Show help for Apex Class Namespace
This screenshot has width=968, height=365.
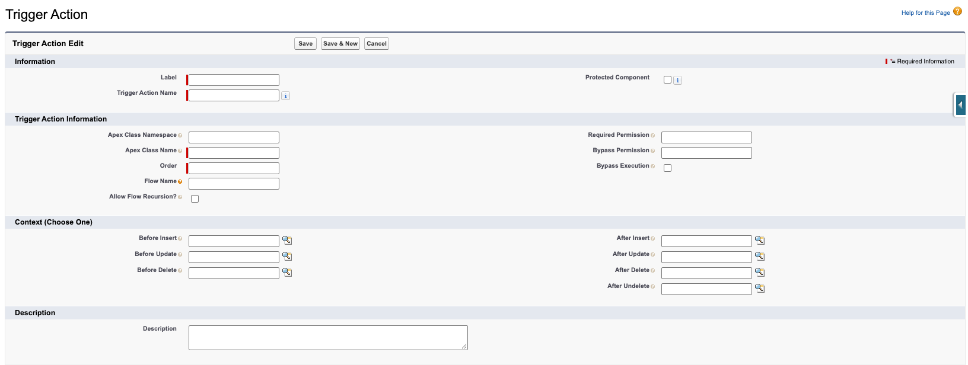click(180, 136)
